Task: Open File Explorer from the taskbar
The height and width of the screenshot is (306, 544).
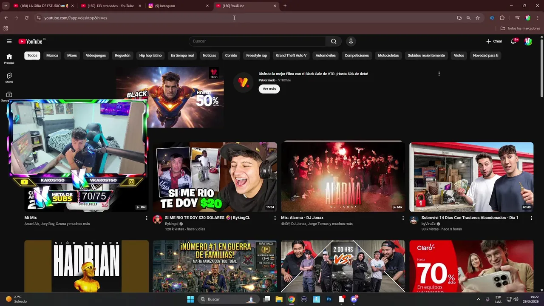Action: (x=279, y=299)
